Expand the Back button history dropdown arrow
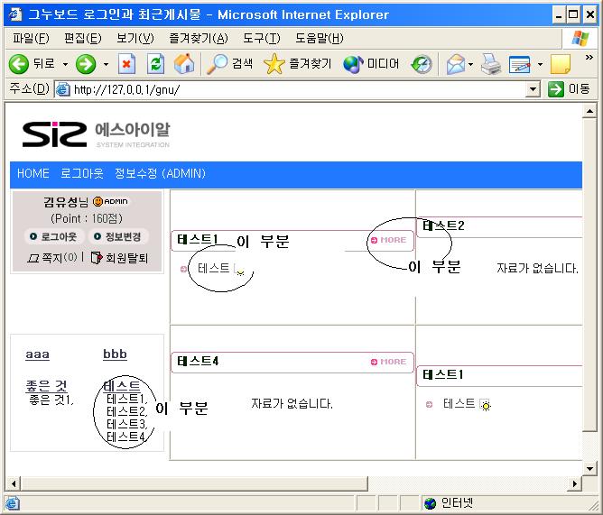The width and height of the screenshot is (603, 515). 65,64
